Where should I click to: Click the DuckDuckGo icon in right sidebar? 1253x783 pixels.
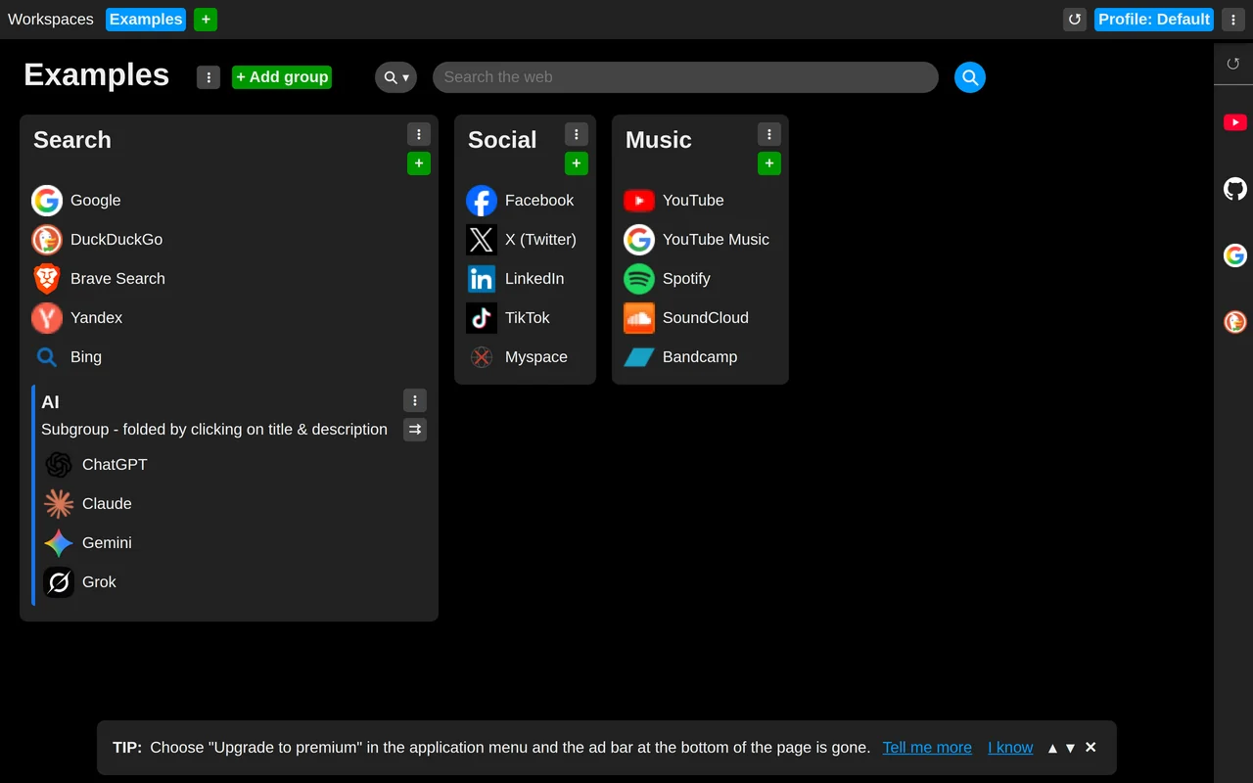tap(1235, 321)
